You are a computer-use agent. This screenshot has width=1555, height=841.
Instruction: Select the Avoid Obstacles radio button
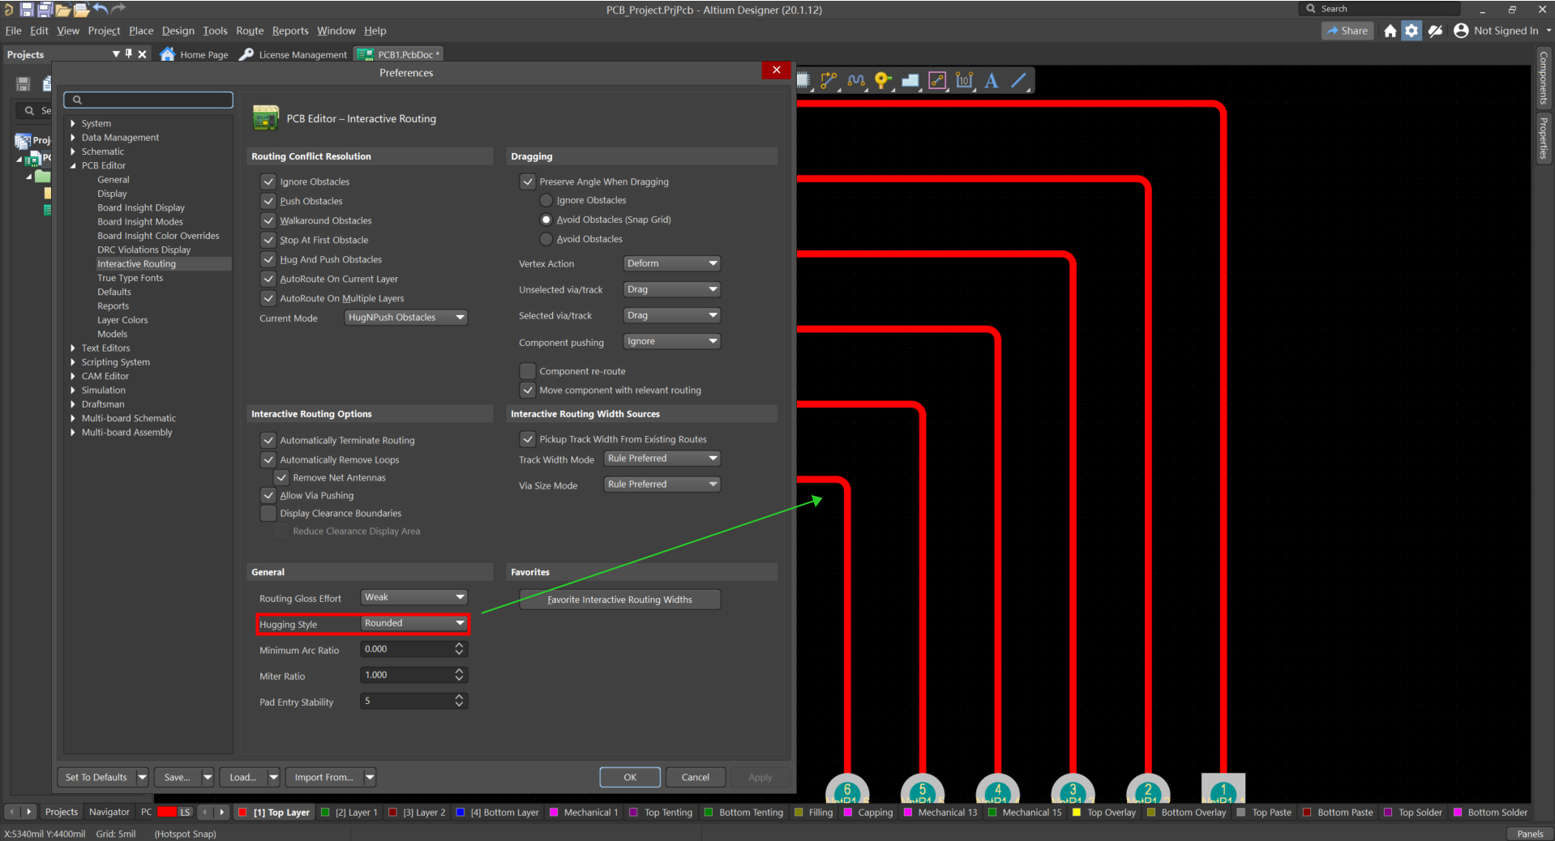click(546, 239)
